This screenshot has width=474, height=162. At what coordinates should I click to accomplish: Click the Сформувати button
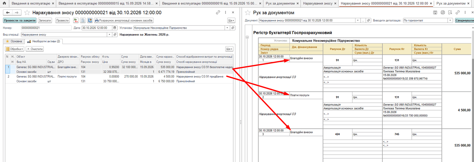[464, 20]
